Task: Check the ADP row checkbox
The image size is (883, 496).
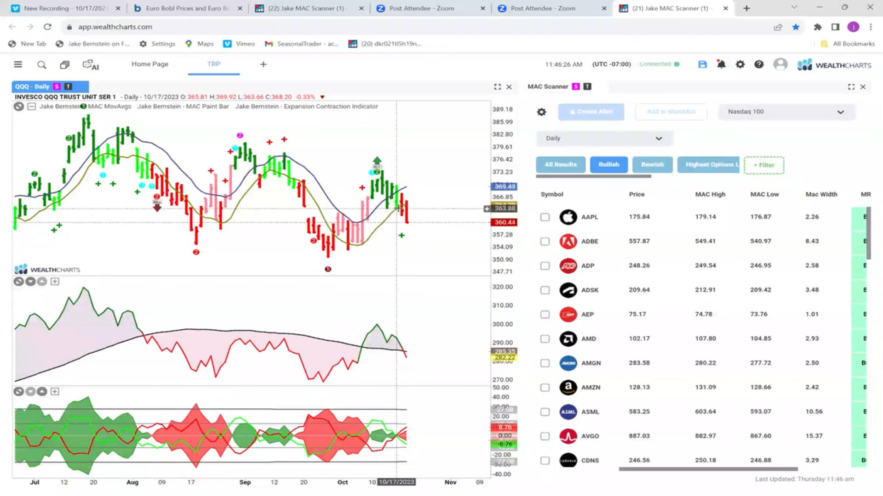Action: [x=545, y=266]
